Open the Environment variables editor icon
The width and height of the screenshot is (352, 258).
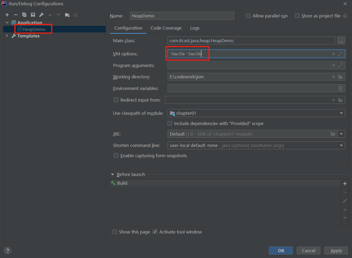(340, 88)
